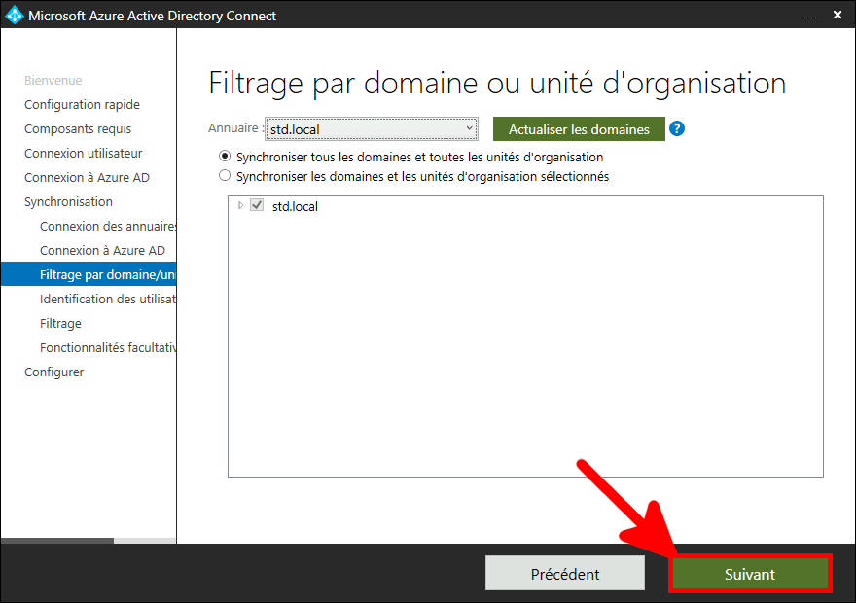Open the Annuaire dropdown list
This screenshot has width=856, height=603.
[472, 127]
